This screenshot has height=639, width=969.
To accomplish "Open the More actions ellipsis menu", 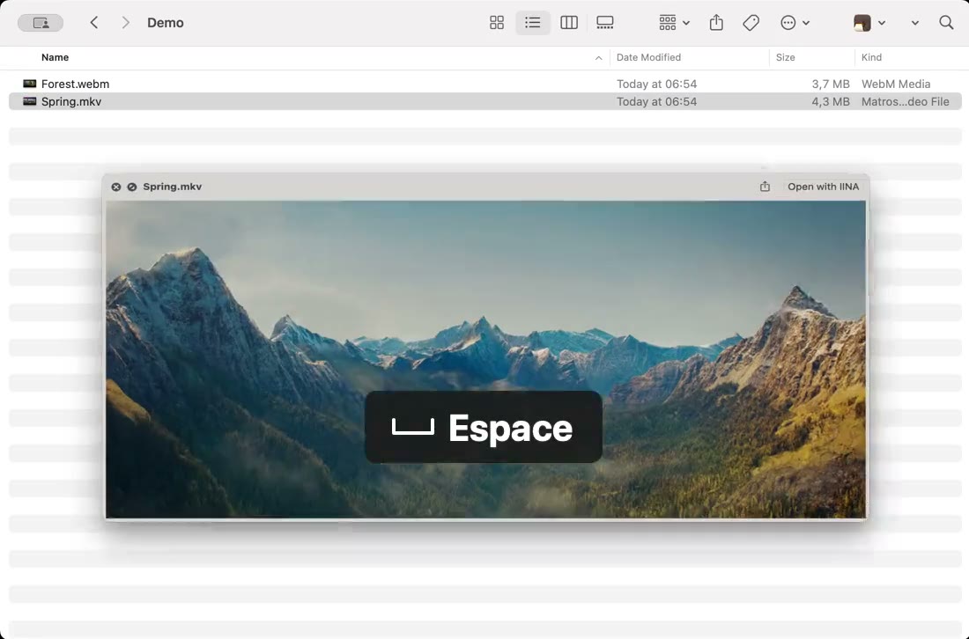I will click(x=795, y=23).
